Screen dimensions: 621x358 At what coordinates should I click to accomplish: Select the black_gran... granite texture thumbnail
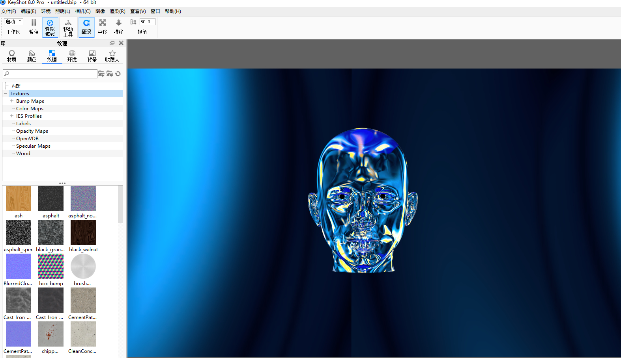pyautogui.click(x=51, y=232)
